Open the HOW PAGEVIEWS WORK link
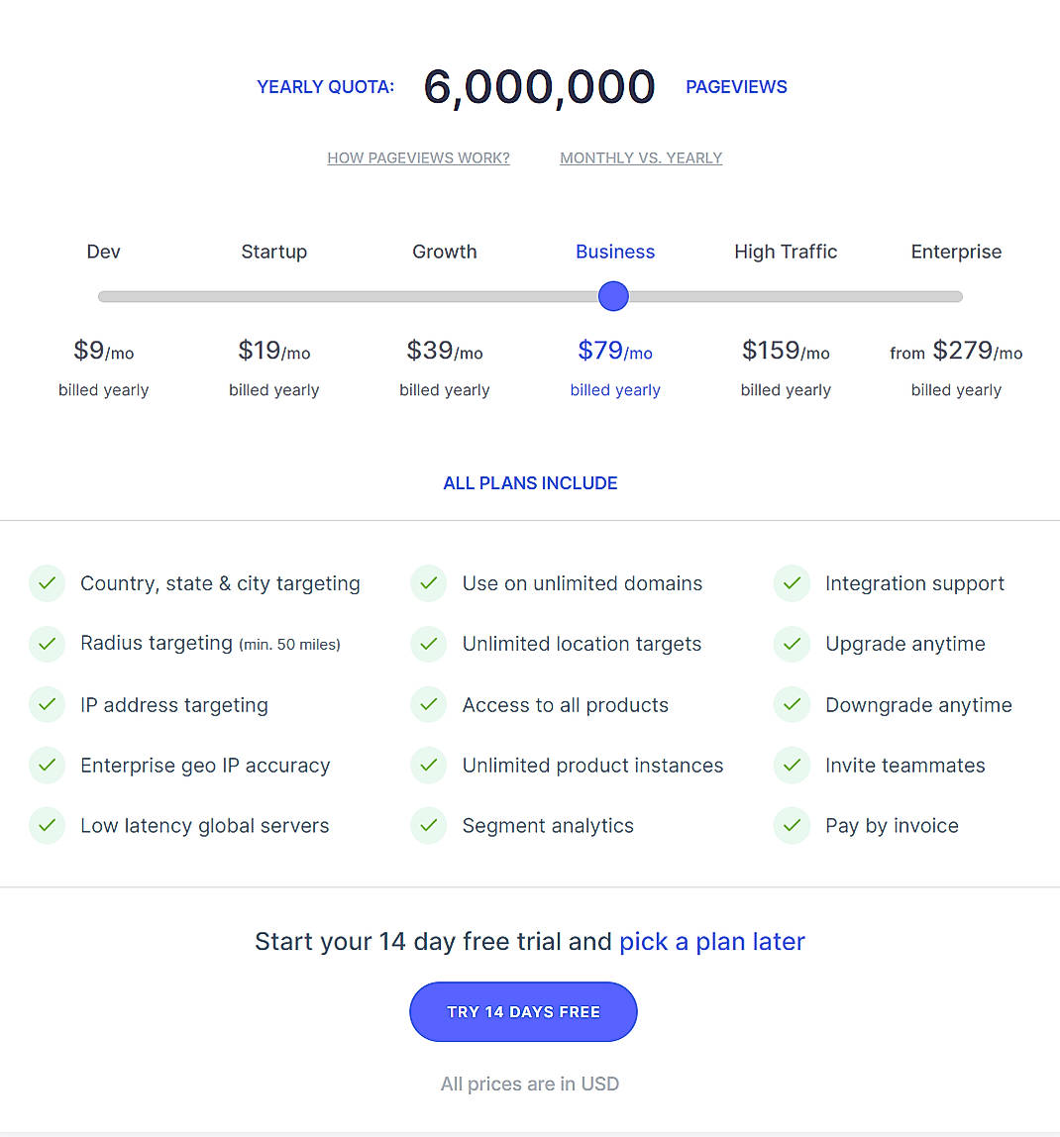Screen dimensions: 1060x1137 [x=418, y=157]
